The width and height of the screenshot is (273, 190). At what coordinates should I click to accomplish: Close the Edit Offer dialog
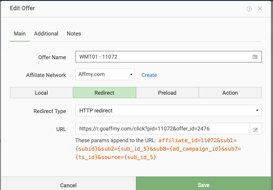pos(259,8)
